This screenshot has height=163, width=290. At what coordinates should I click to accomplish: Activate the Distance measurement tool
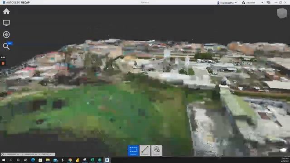click(x=145, y=150)
